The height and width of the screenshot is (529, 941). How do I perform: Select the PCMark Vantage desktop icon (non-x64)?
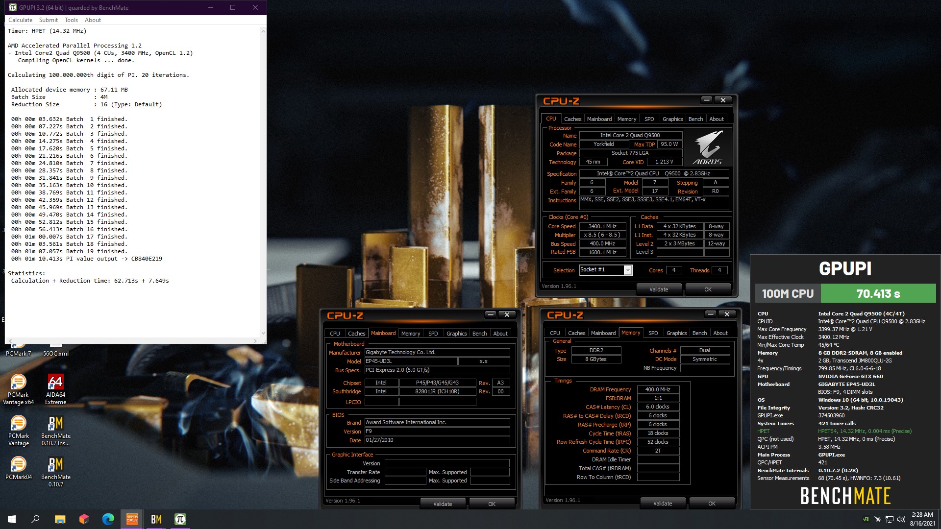(19, 430)
